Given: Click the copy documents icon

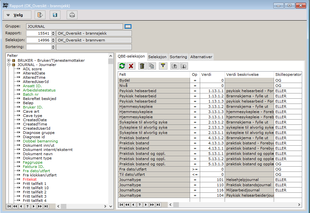Looking at the screenshot, I should pyautogui.click(x=152, y=66).
